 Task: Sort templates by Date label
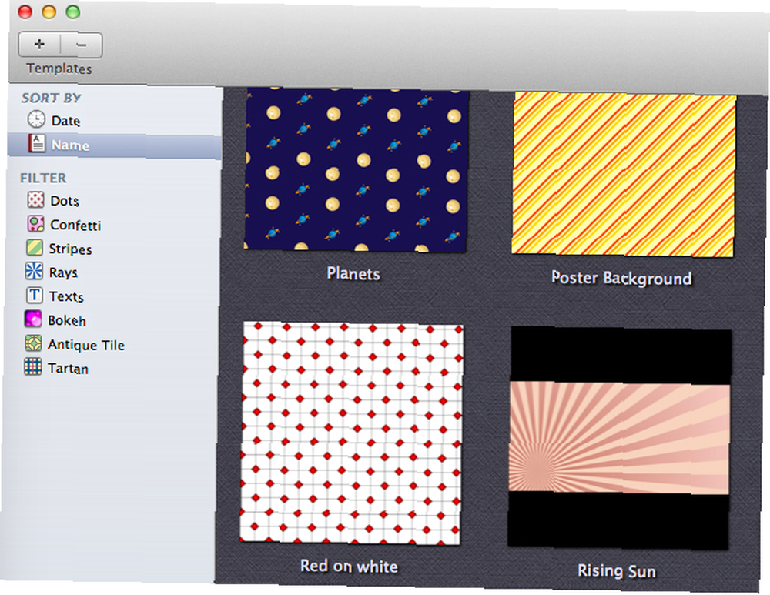point(65,121)
